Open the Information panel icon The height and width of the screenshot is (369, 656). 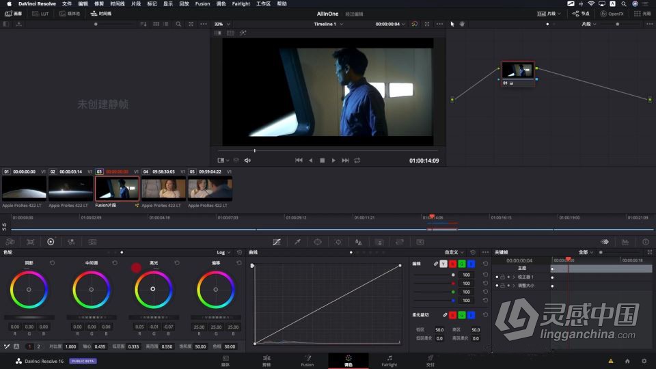point(646,242)
